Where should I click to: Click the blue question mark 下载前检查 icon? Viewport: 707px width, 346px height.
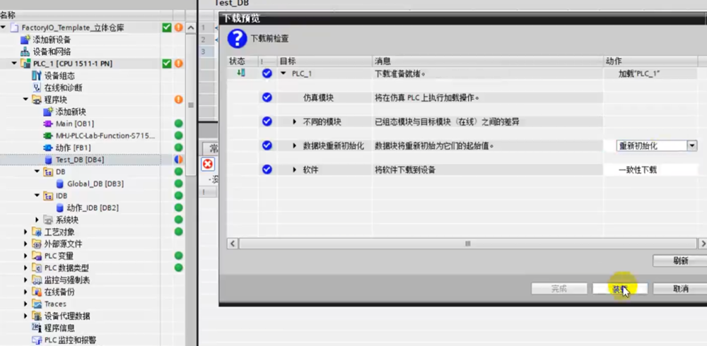(x=237, y=39)
